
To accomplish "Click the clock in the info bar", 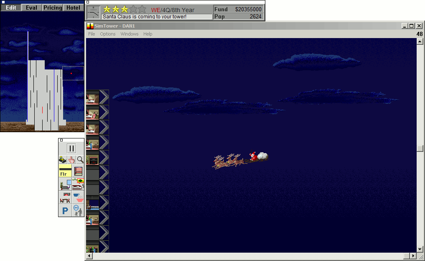I will [94, 12].
